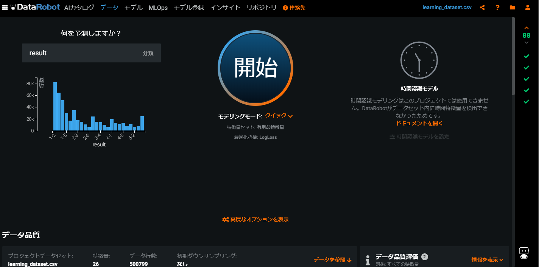
Task: Switch to the データ tab
Action: (x=109, y=8)
